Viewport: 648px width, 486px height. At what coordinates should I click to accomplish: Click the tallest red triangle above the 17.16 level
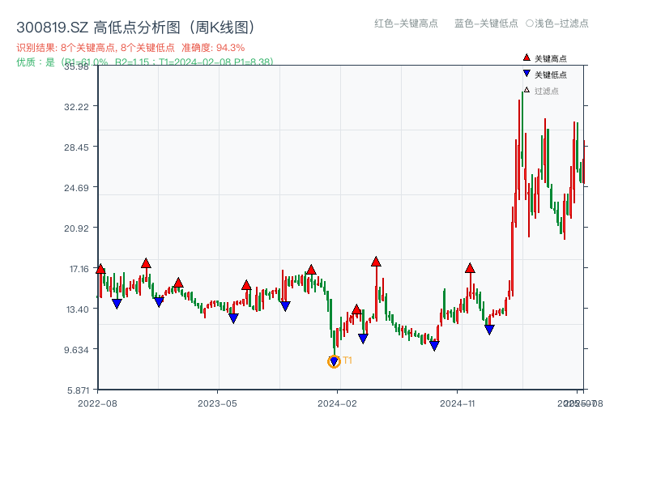[x=375, y=261]
